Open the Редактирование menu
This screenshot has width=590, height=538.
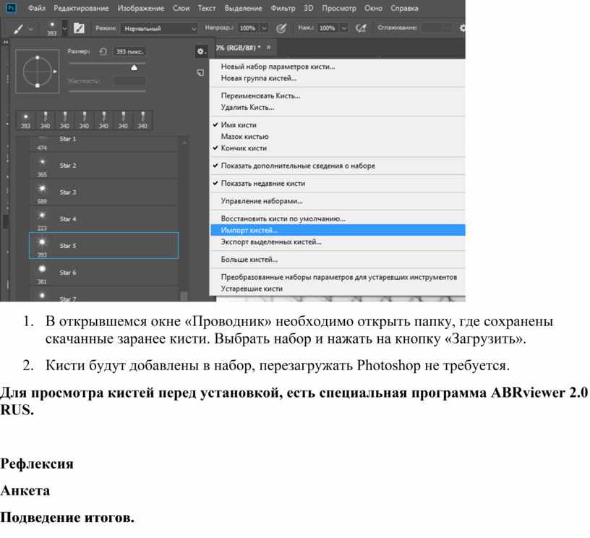tap(81, 8)
